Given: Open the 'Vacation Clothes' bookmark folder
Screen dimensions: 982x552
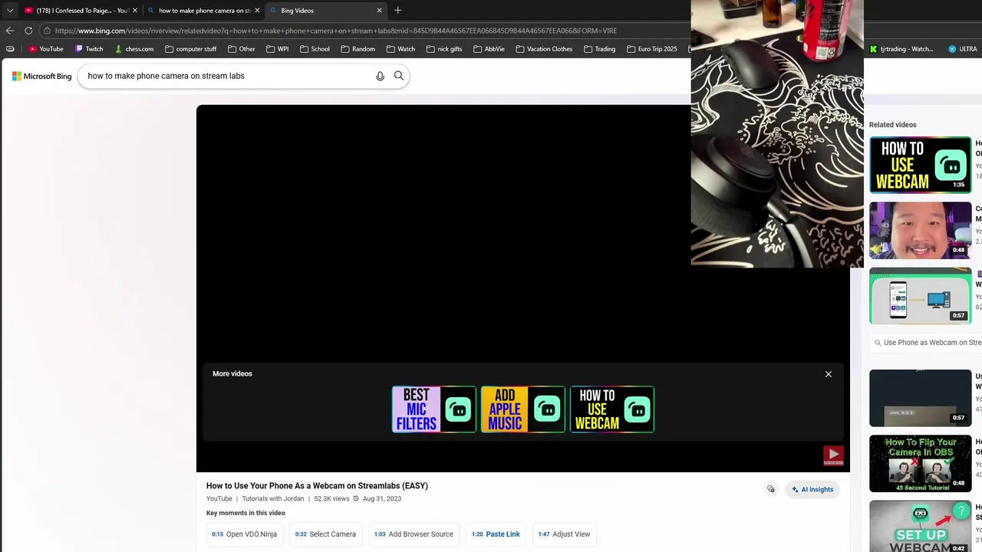Looking at the screenshot, I should tap(544, 49).
